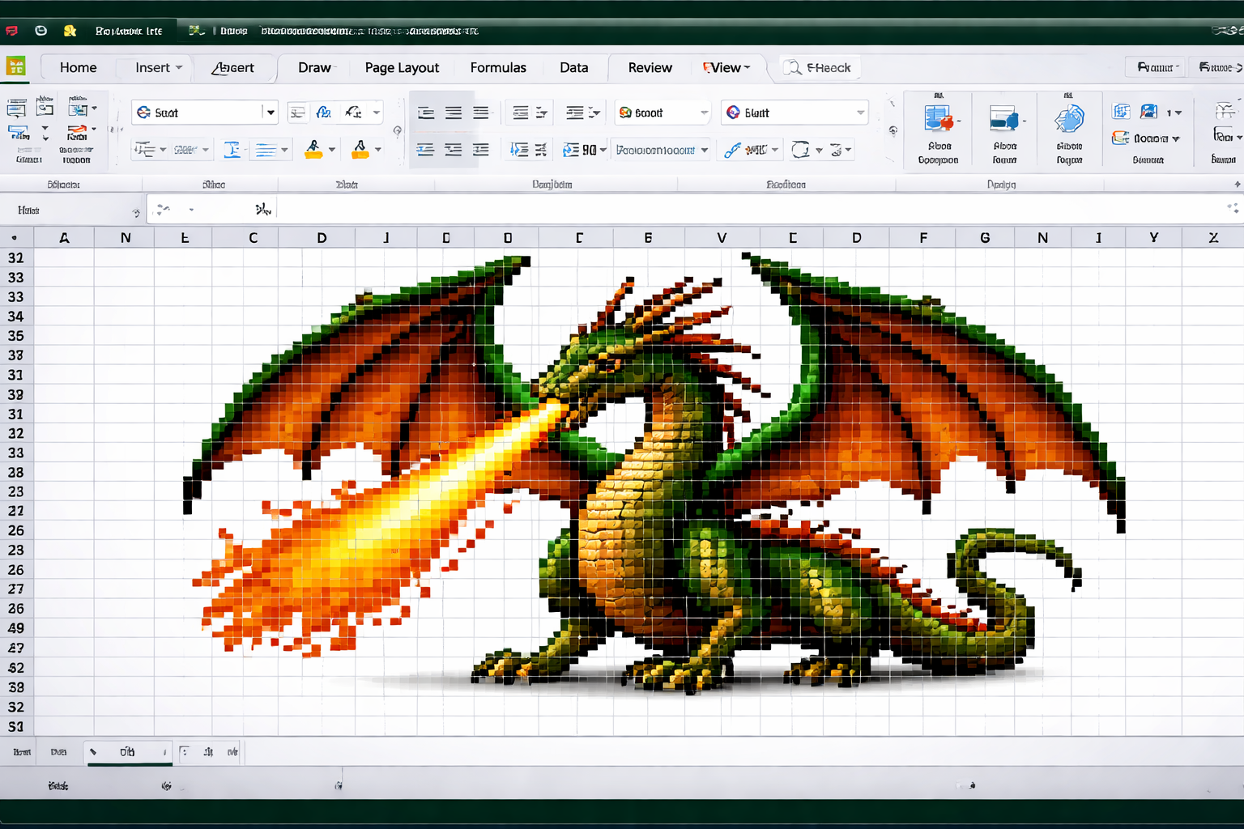Screen dimensions: 1244x829
Task: Click the font color icon with yellow underline
Action: point(360,149)
